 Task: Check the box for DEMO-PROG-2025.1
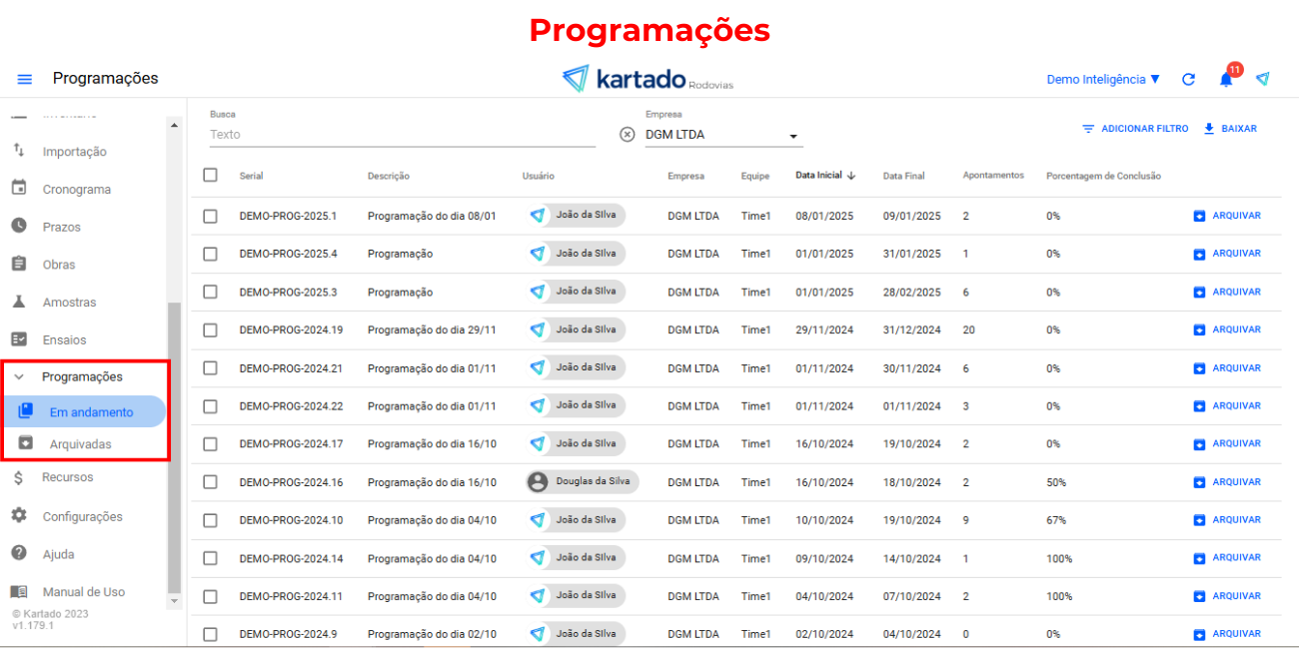210,216
